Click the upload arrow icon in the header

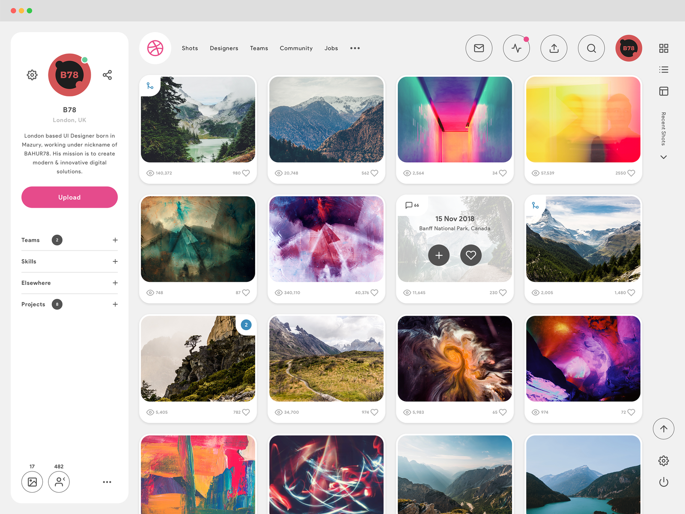pyautogui.click(x=554, y=48)
